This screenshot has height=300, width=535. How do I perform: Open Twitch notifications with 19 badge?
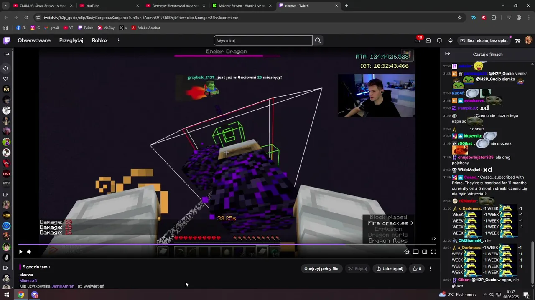(x=417, y=40)
